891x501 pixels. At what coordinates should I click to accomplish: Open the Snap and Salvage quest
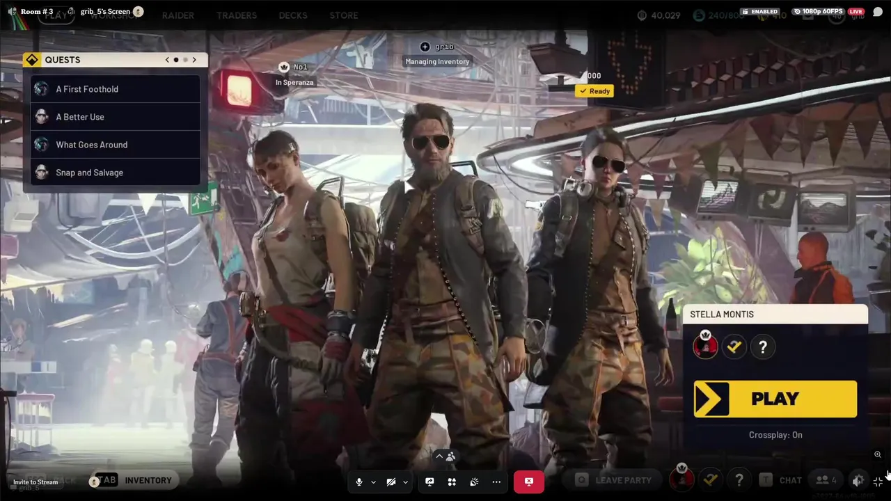[116, 173]
